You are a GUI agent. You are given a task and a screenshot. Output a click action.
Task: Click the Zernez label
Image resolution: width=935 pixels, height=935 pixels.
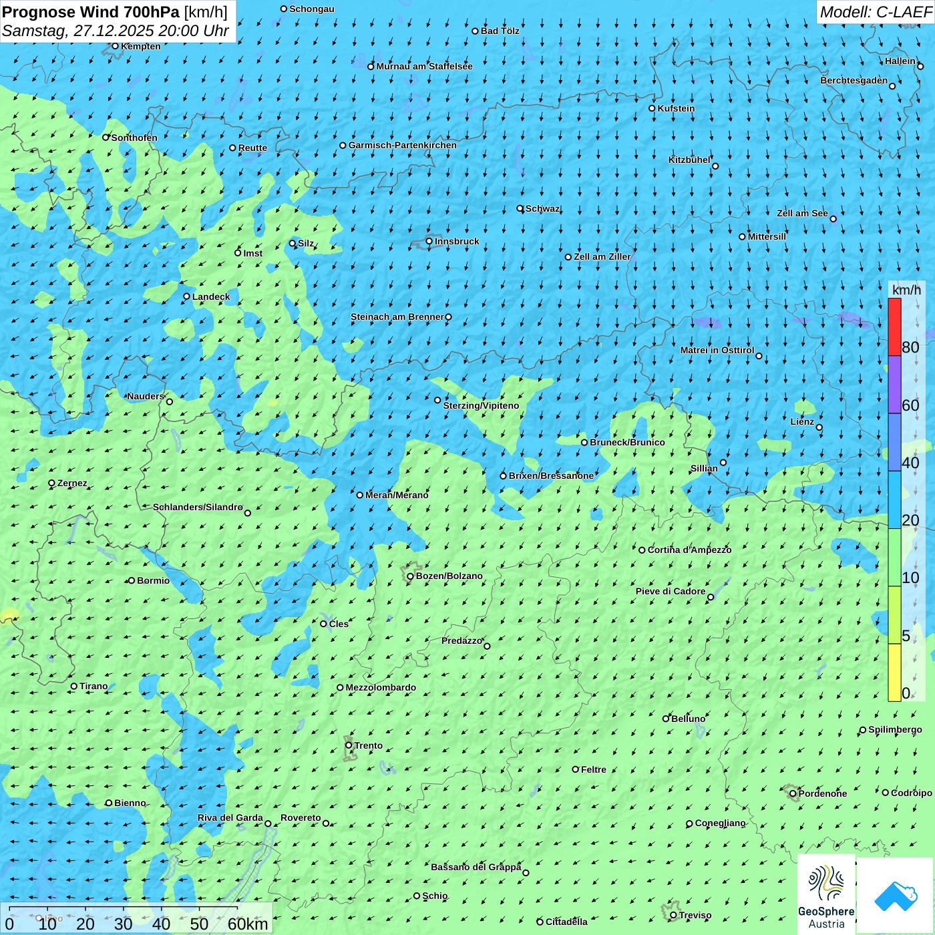point(72,483)
